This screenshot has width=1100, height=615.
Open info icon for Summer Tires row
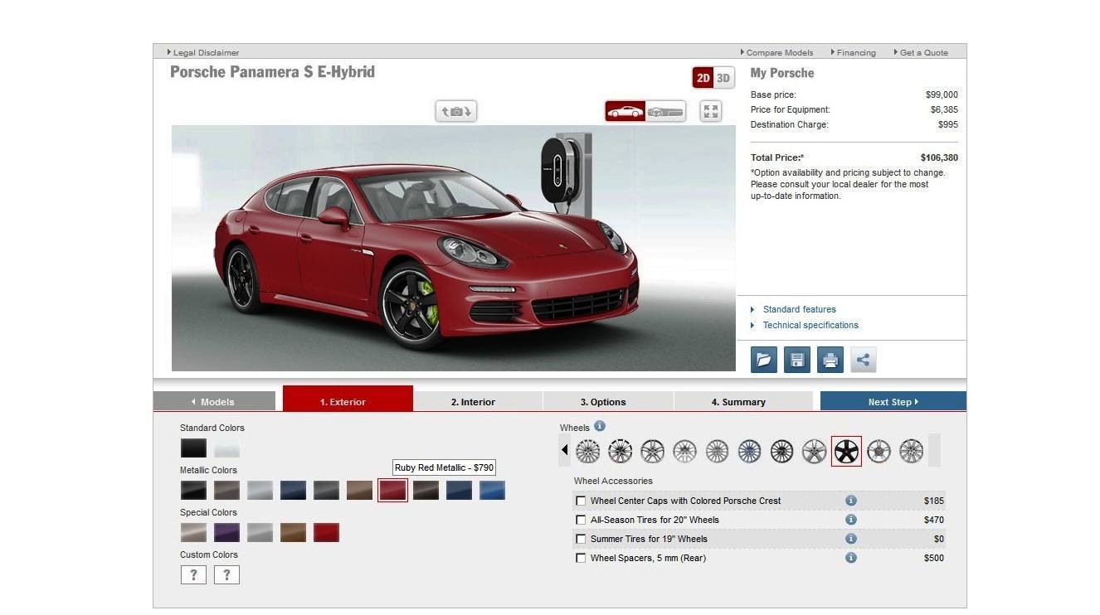(x=850, y=539)
